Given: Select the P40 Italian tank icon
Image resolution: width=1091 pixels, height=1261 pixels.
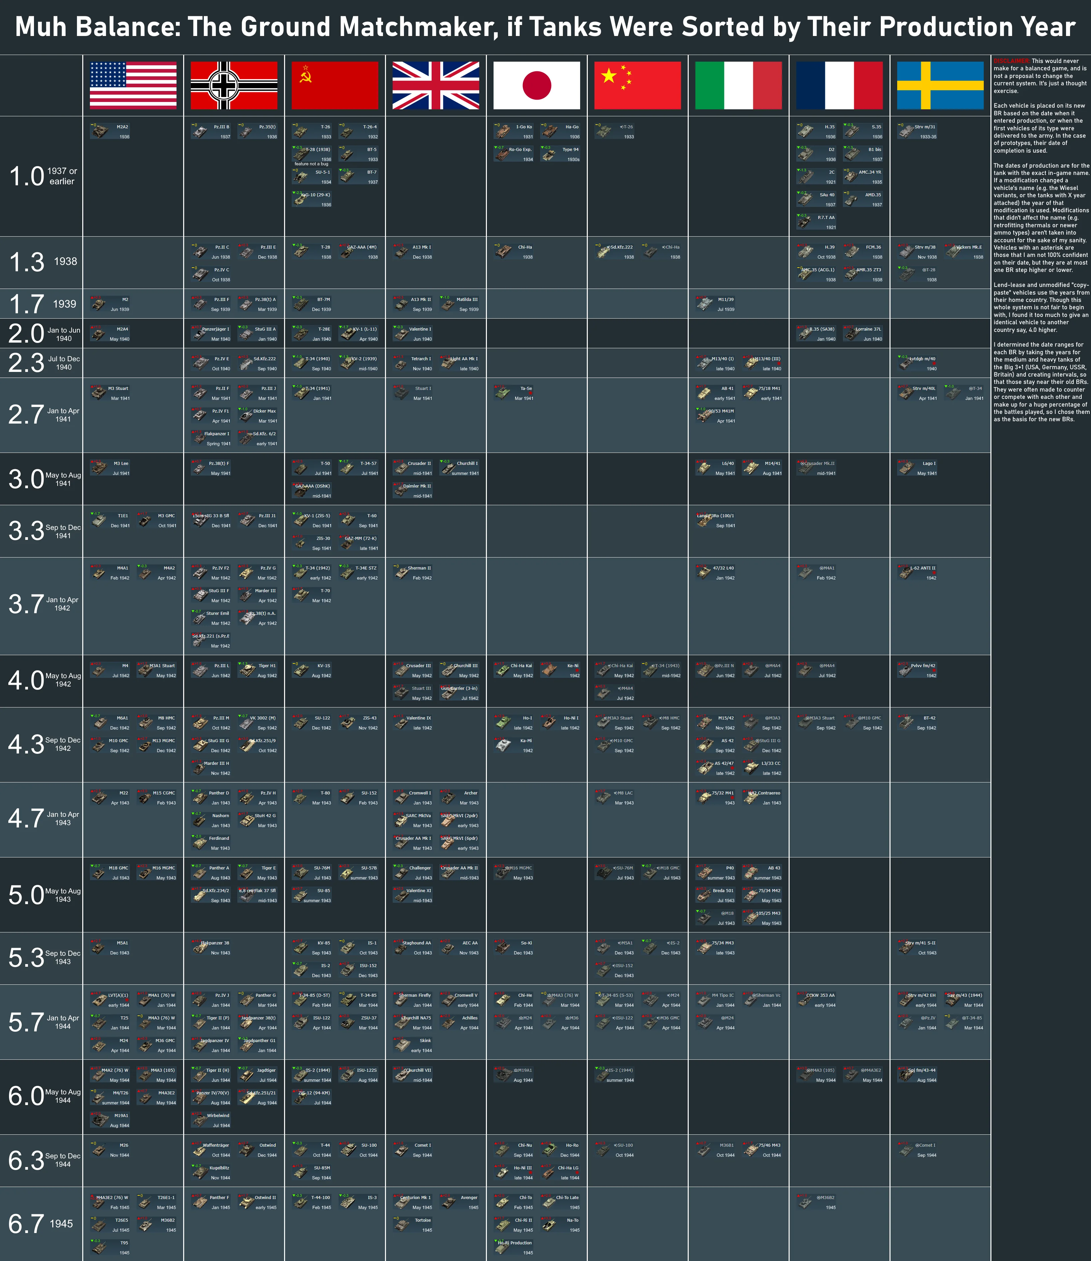Looking at the screenshot, I should [705, 872].
